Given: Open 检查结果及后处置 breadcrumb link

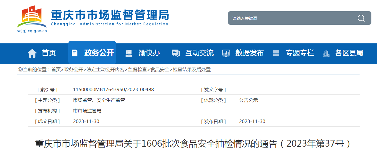Looking at the screenshot, I should pyautogui.click(x=192, y=70).
